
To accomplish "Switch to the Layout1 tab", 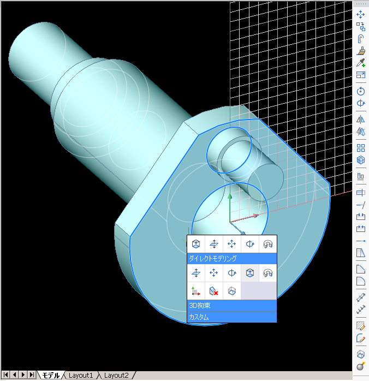I will (x=81, y=376).
